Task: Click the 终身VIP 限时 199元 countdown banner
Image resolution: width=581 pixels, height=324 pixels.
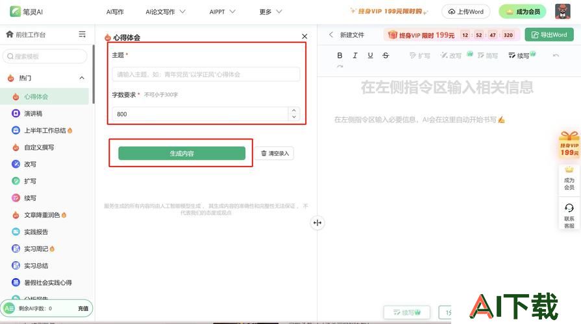Action: point(452,35)
